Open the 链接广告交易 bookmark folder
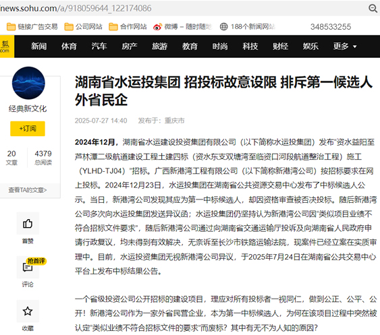The width and height of the screenshot is (380, 335). tap(32, 27)
